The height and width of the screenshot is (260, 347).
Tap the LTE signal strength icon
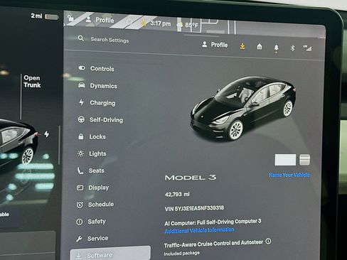(x=307, y=48)
